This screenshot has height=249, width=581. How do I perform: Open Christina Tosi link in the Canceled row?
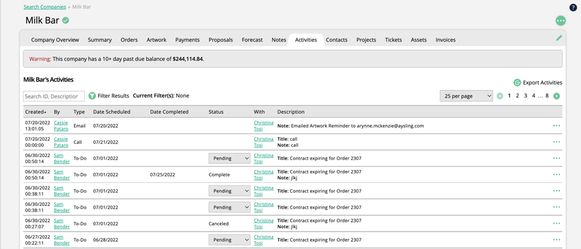tap(263, 223)
